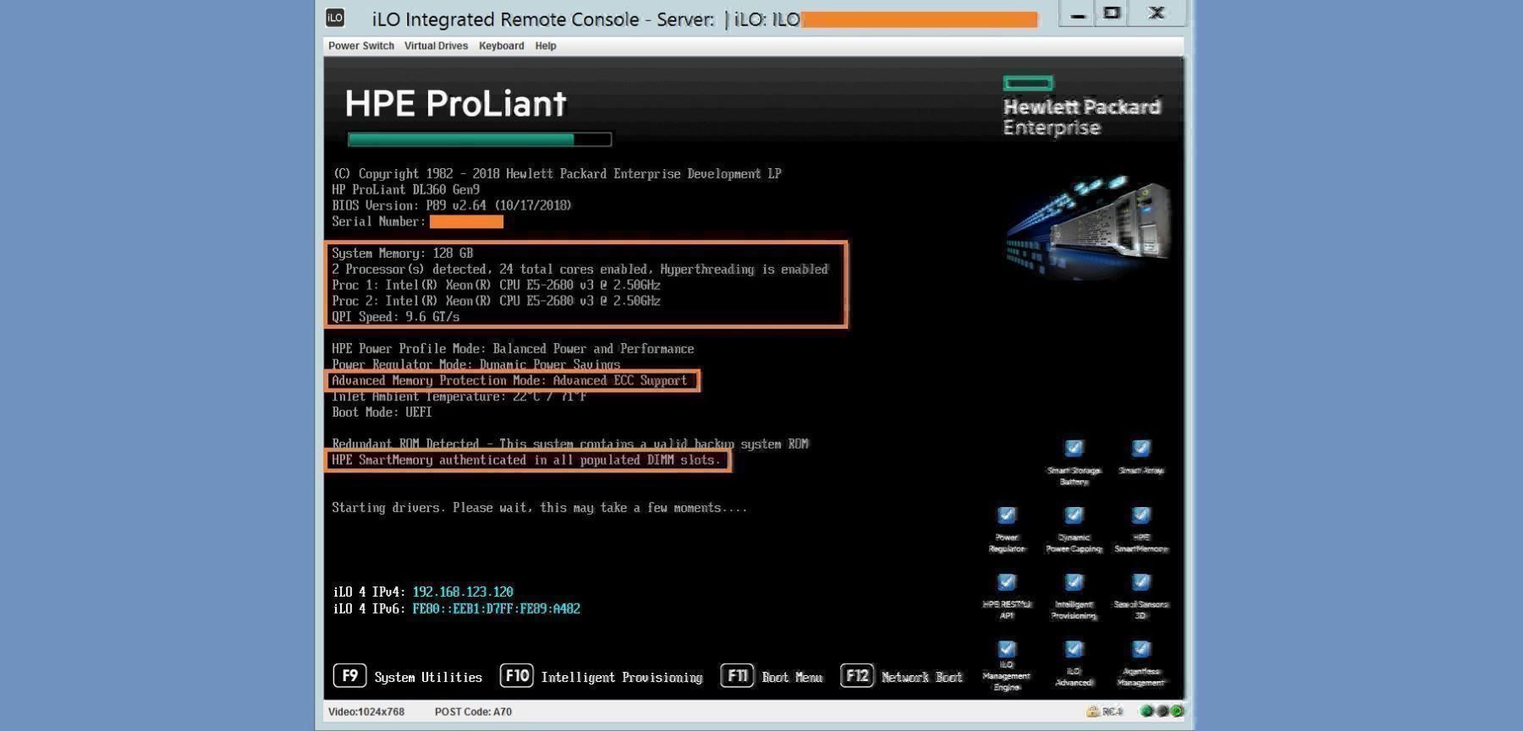Click the RC4 encryption lock icon
Viewport: 1523px width, 731px height.
click(x=1093, y=712)
